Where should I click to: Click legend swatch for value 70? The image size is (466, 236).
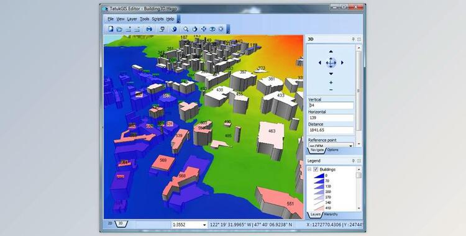click(319, 181)
